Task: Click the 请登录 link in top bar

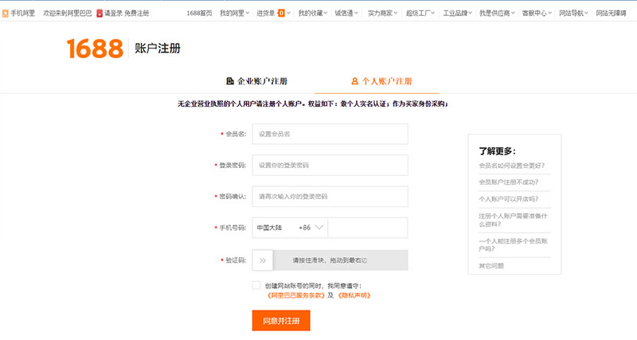Action: 114,14
